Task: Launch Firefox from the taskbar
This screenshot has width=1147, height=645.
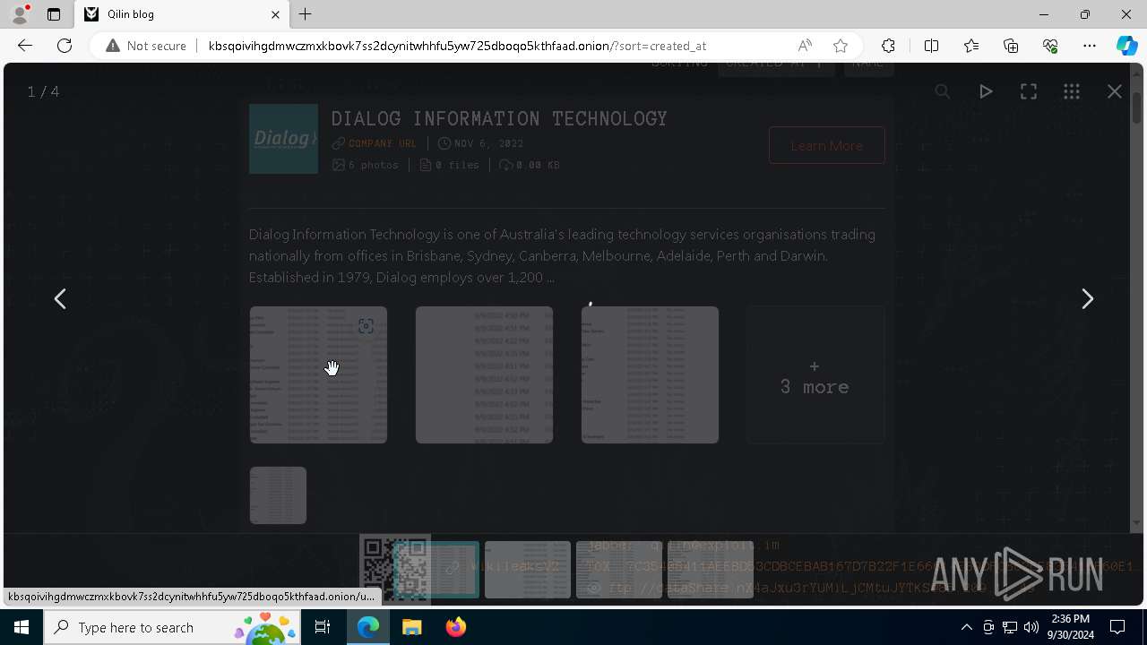Action: click(x=455, y=627)
